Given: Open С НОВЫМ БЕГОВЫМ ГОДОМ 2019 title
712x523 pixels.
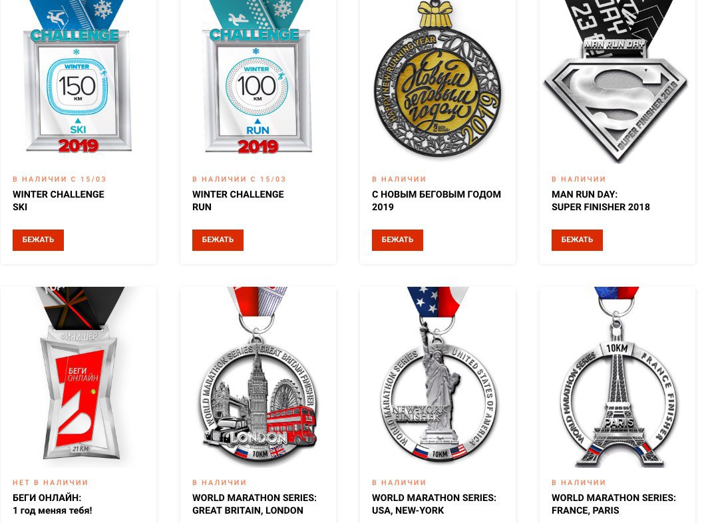Looking at the screenshot, I should click(437, 200).
